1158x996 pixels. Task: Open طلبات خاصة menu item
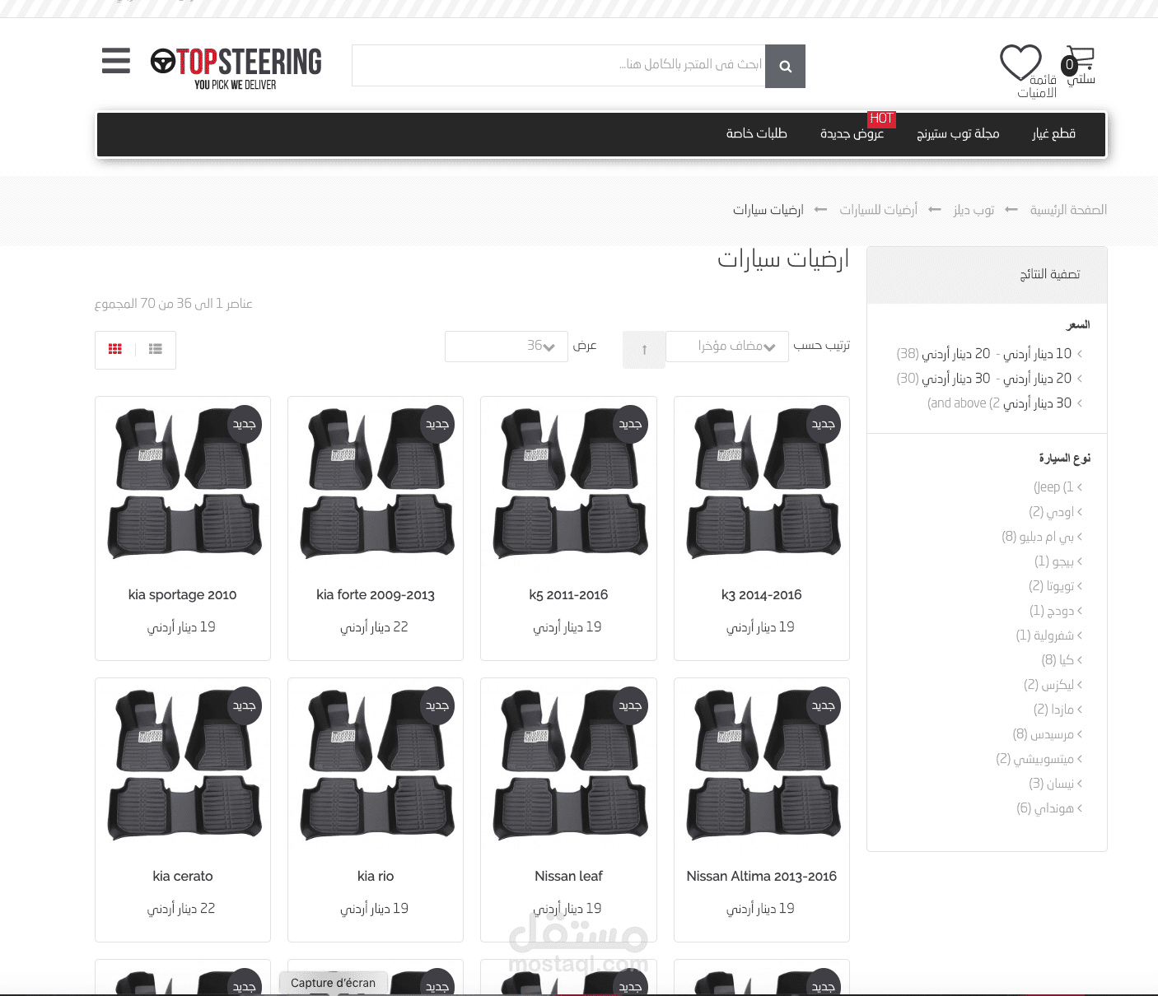756,133
